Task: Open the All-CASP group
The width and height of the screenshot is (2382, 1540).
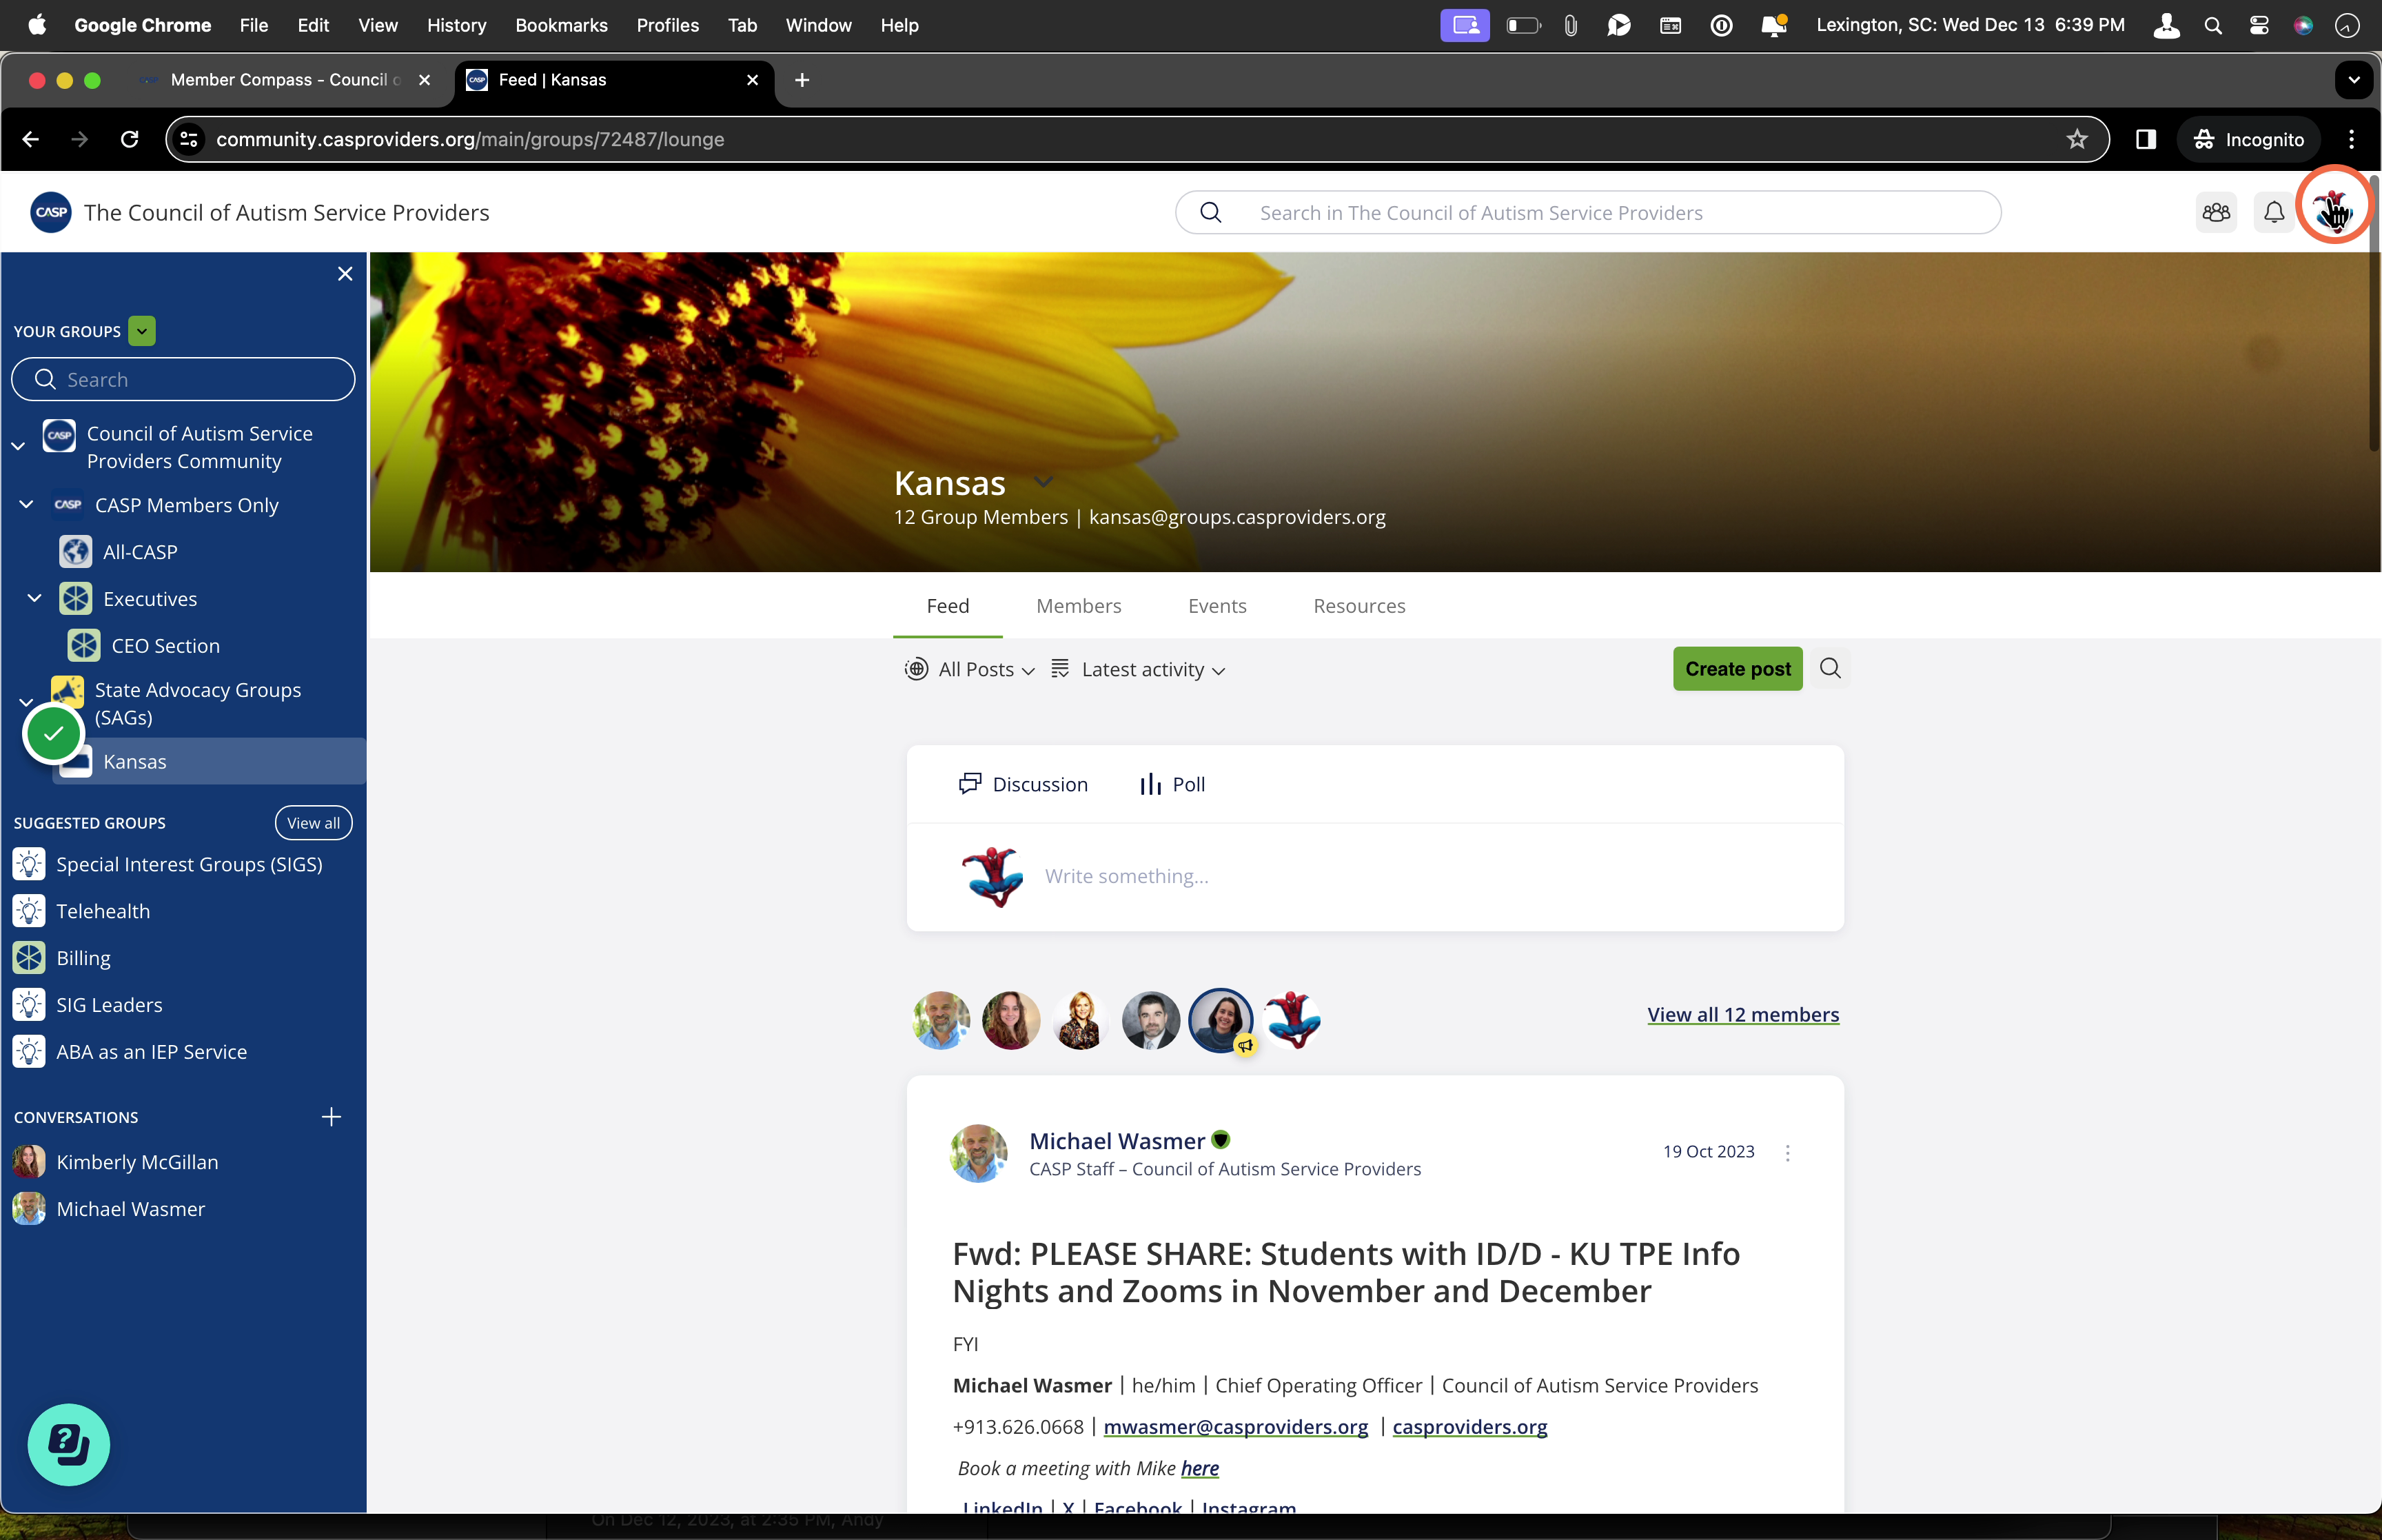Action: click(140, 551)
